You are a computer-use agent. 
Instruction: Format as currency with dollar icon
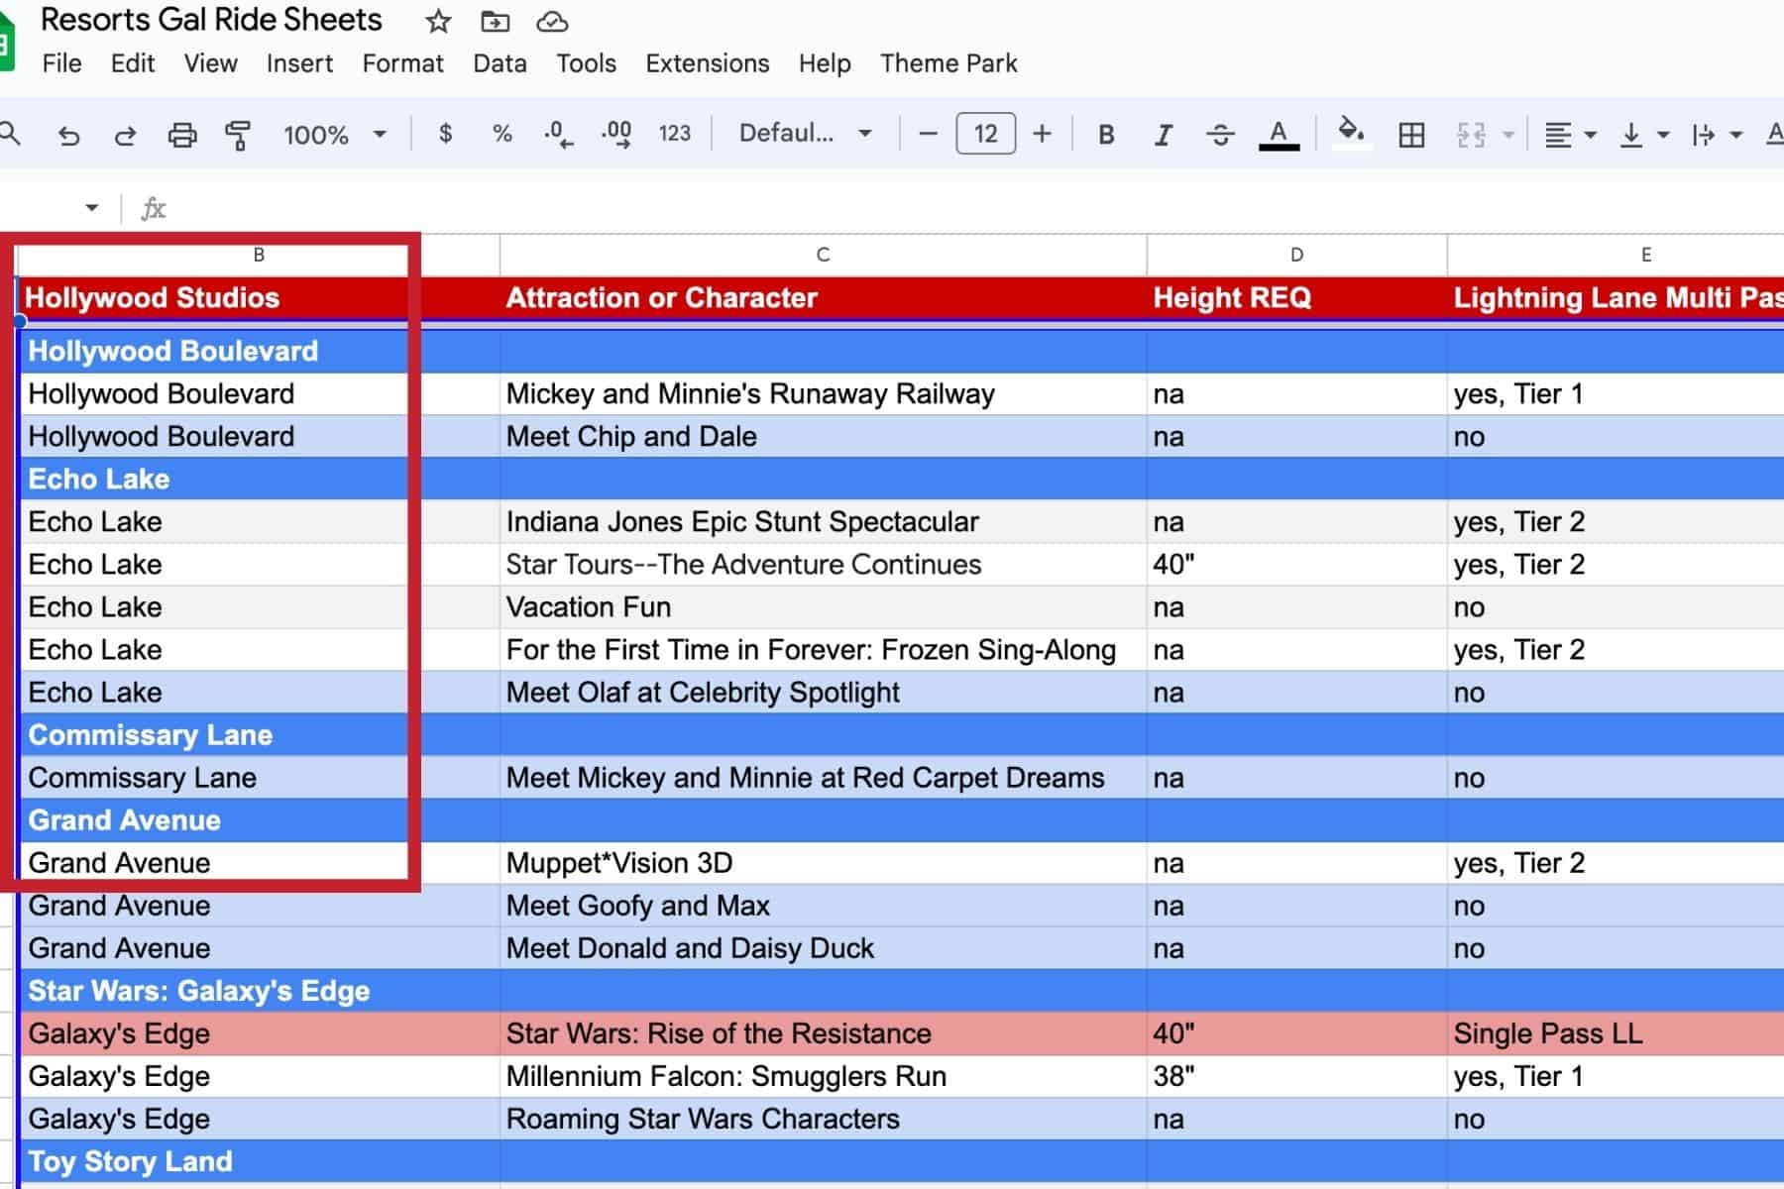445,134
